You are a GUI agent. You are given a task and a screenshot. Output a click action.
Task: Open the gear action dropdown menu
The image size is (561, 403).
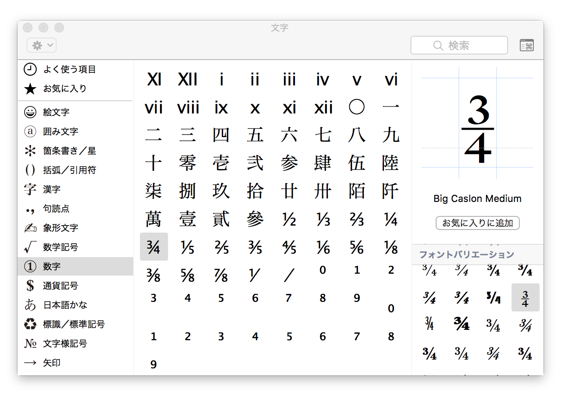pyautogui.click(x=42, y=45)
